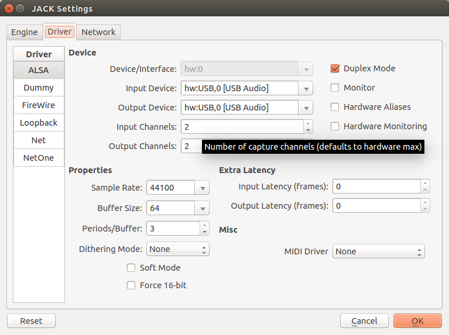
Task: Enable Soft Mode checkbox
Action: [131, 268]
